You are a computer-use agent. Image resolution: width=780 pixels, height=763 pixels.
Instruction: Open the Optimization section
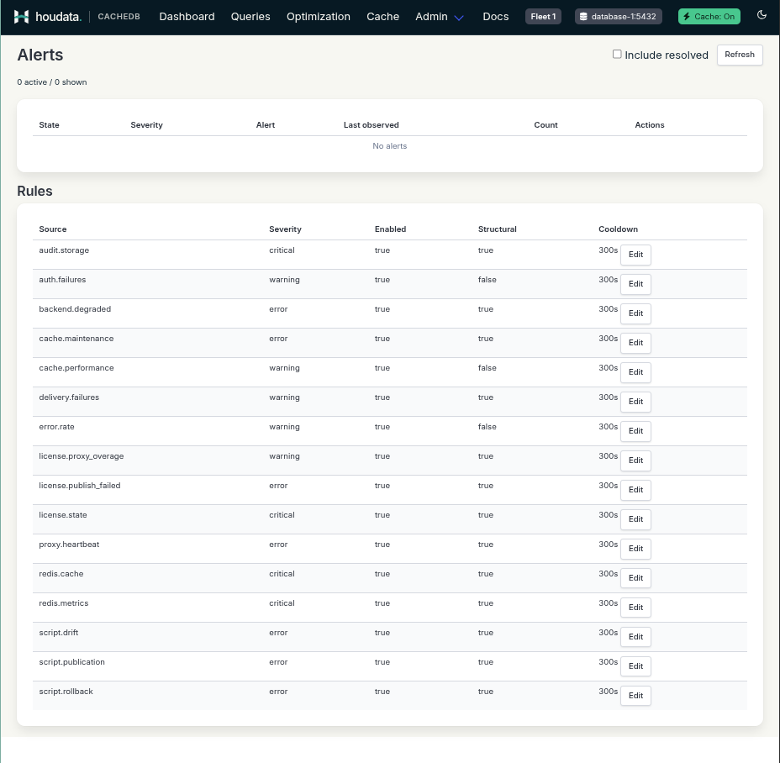click(319, 17)
